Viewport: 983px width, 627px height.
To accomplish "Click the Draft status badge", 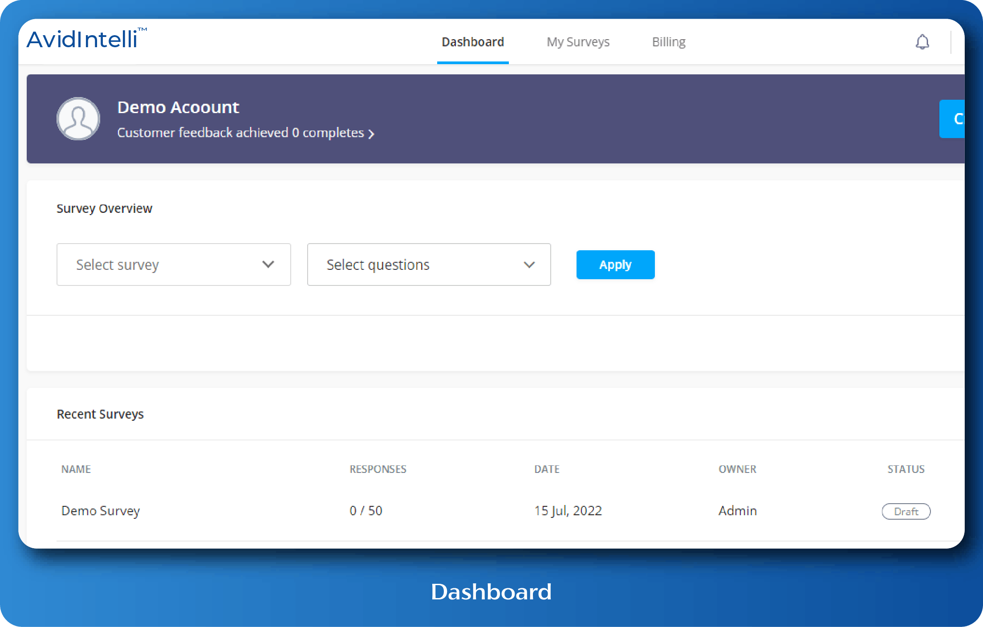I will click(906, 511).
